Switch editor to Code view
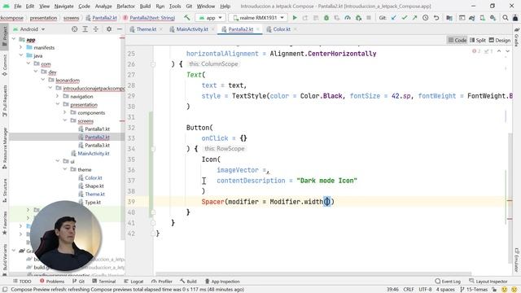This screenshot has width=521, height=293. point(458,40)
